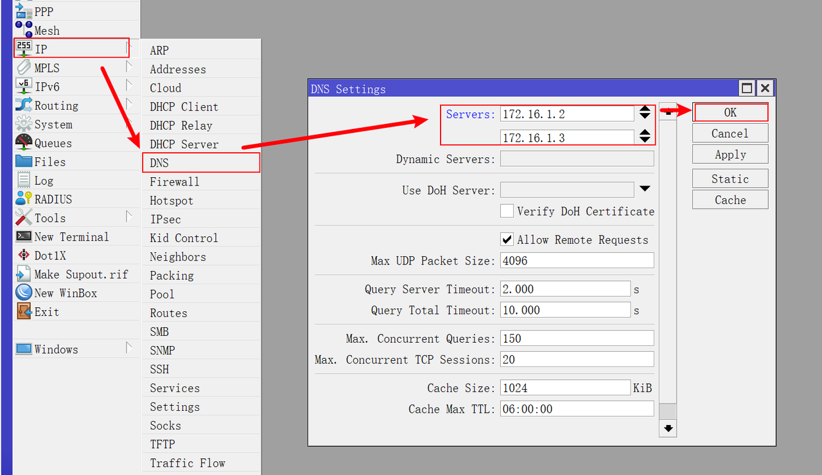
Task: Click the System gear icon
Action: click(24, 124)
